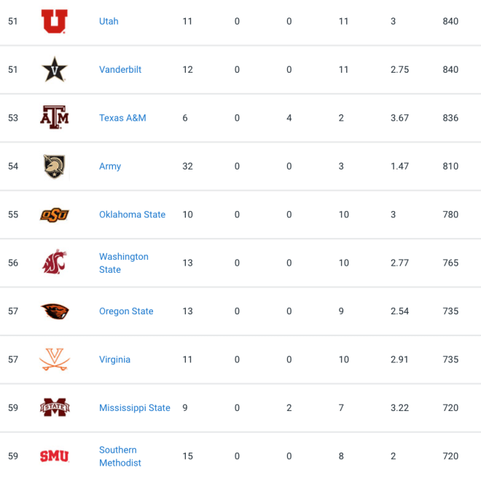Open the Virginia team link

click(114, 359)
